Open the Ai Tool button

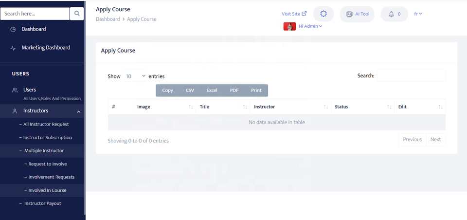(x=357, y=14)
